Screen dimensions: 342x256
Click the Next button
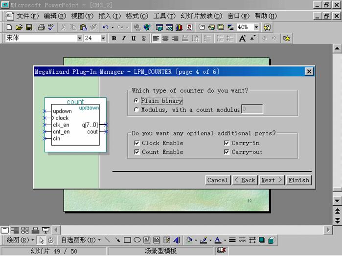coord(272,180)
